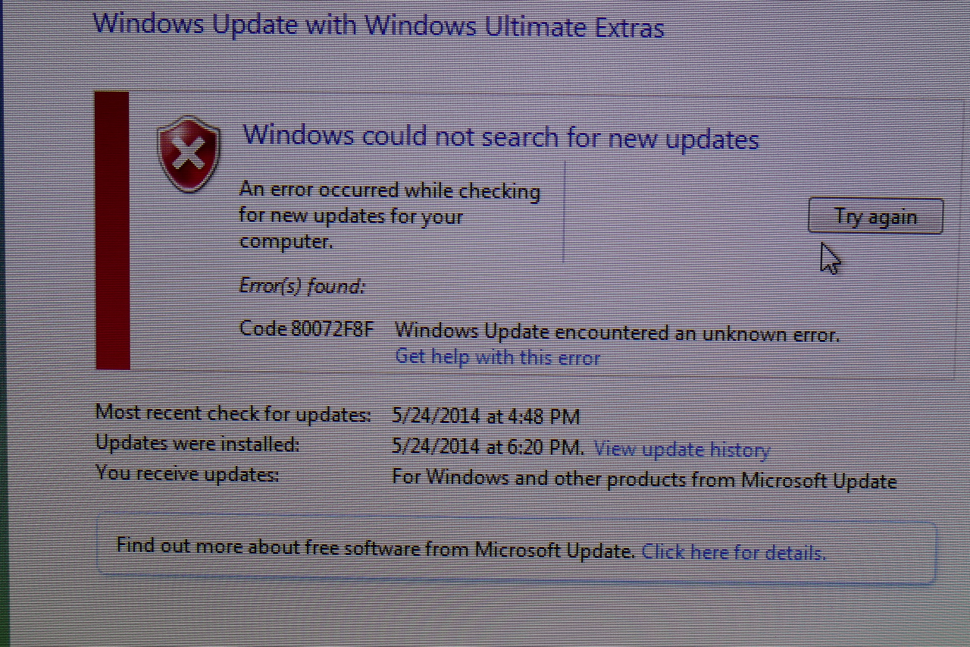Click the Most recent check for updates label
This screenshot has width=970, height=647.
[x=233, y=414]
